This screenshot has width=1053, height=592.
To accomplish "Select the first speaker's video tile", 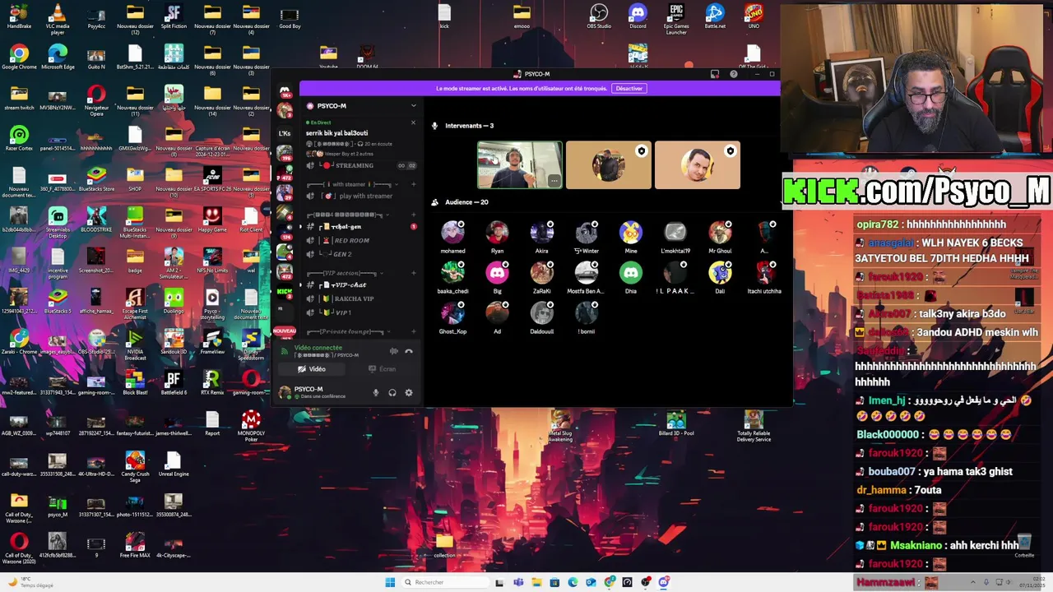I will (x=520, y=165).
